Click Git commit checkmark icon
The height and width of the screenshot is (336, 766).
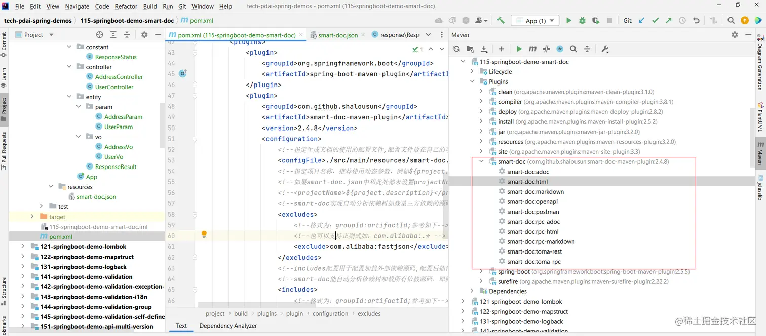click(655, 21)
